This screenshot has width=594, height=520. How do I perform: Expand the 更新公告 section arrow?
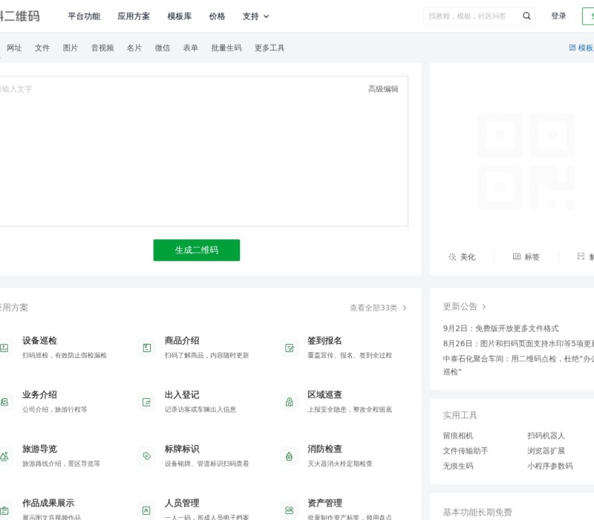pos(484,307)
